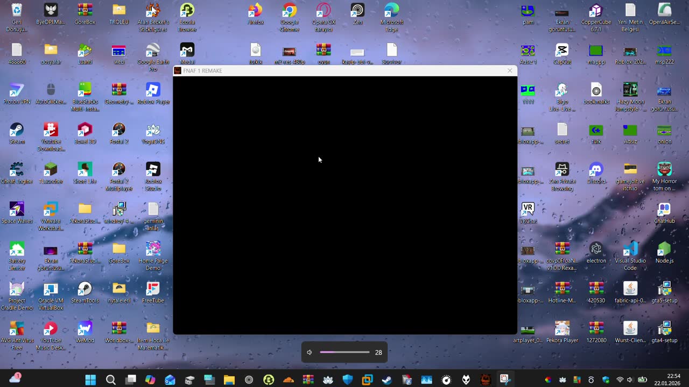Open Task View from the taskbar

click(x=130, y=380)
